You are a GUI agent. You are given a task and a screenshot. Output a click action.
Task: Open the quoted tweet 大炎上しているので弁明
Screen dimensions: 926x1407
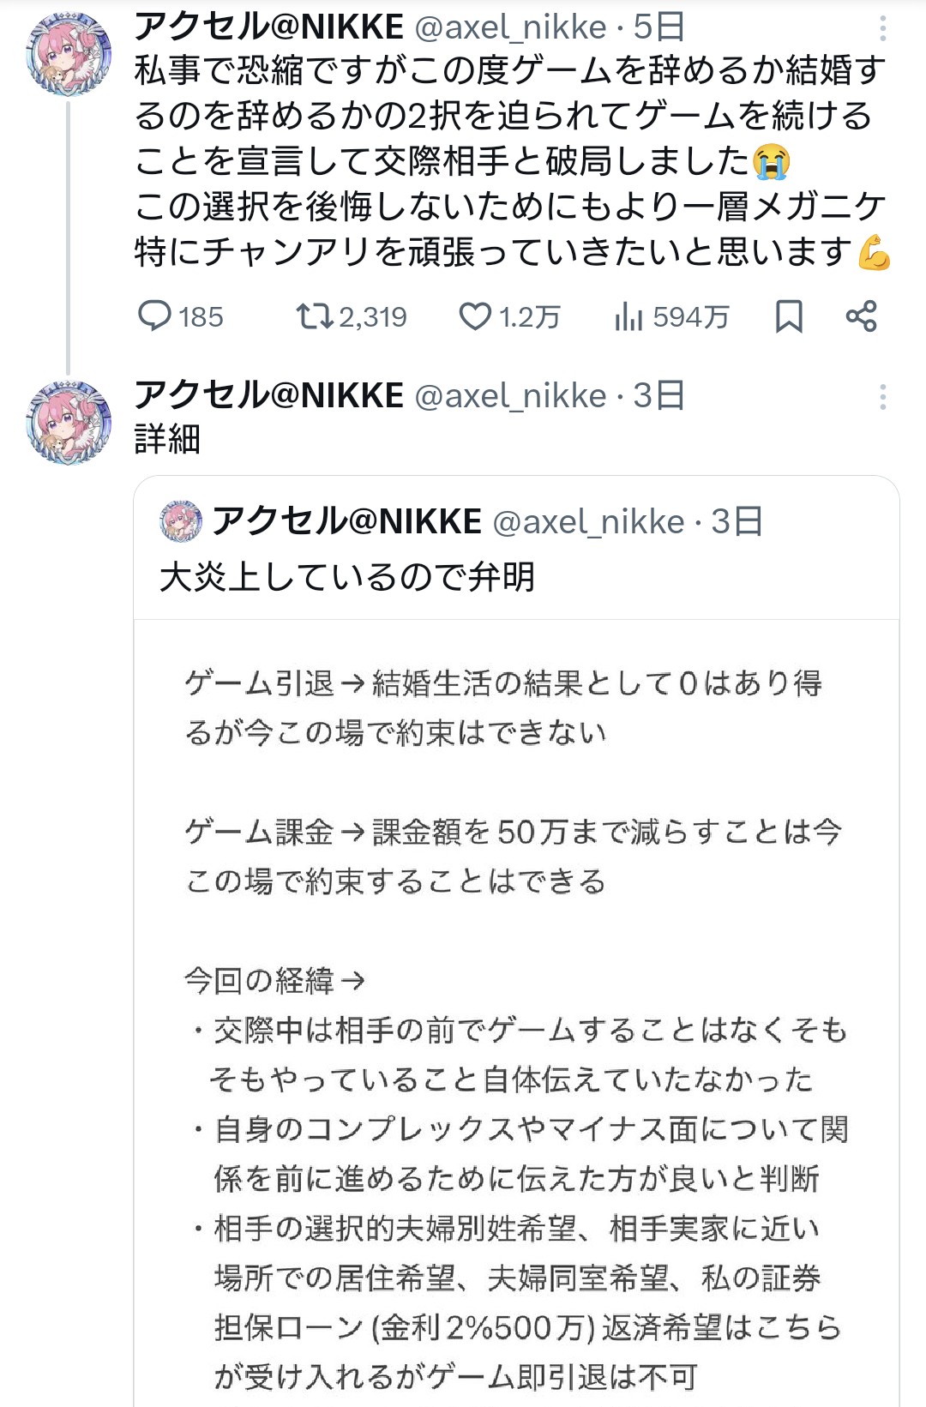click(x=347, y=577)
